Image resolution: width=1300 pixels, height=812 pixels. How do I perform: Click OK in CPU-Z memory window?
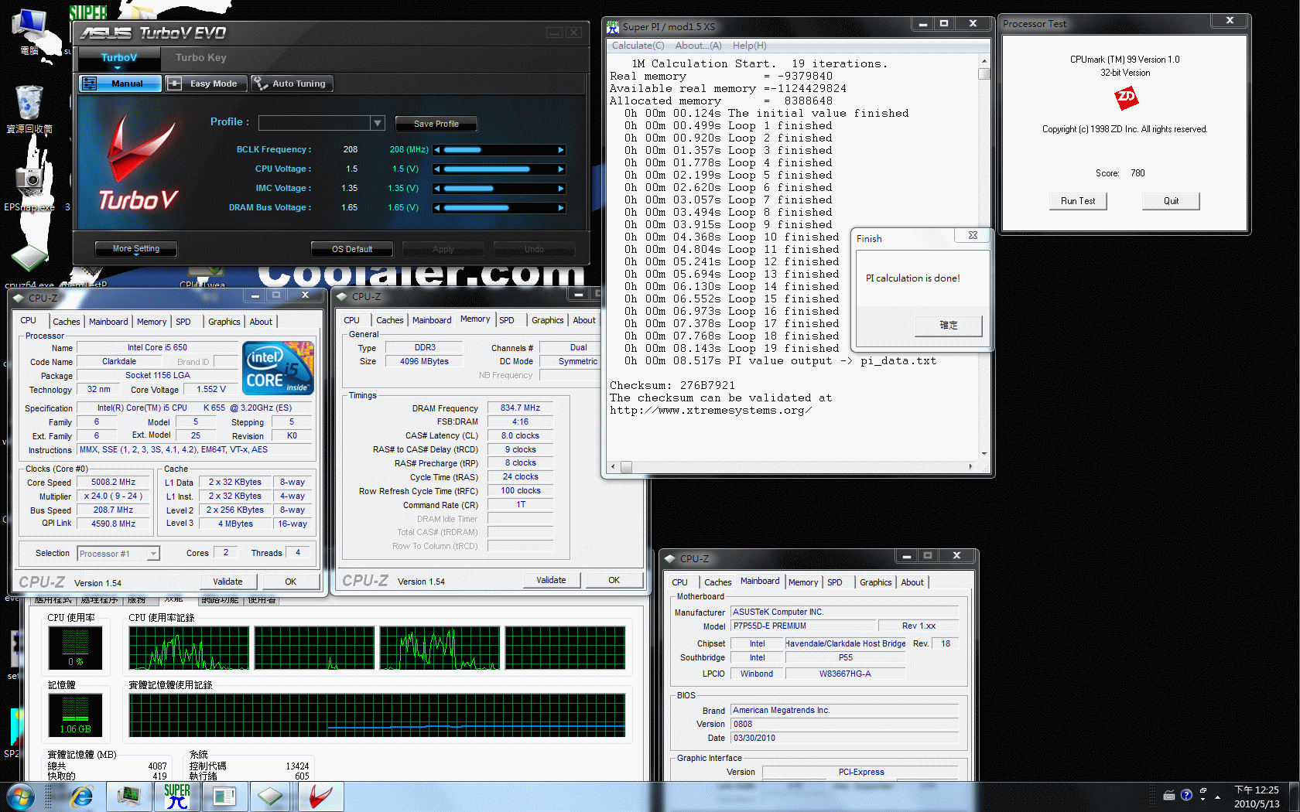[614, 580]
